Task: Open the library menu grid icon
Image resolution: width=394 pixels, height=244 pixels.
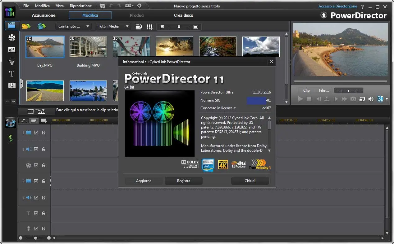Action: tap(150, 27)
